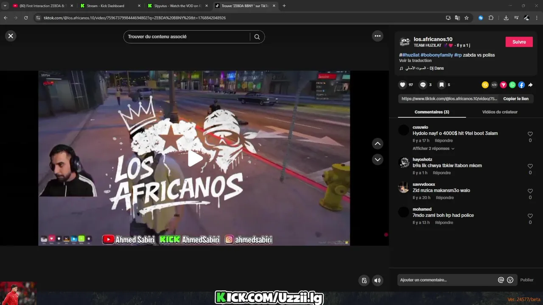The height and width of the screenshot is (305, 543).
Task: Click the Suivre follow button
Action: [519, 42]
